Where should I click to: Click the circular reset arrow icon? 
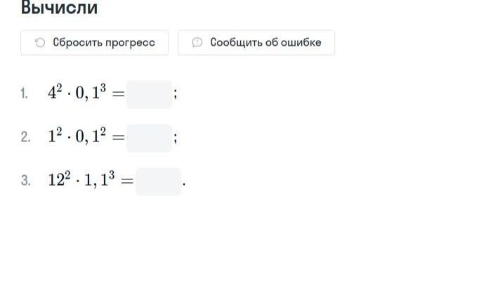click(40, 42)
